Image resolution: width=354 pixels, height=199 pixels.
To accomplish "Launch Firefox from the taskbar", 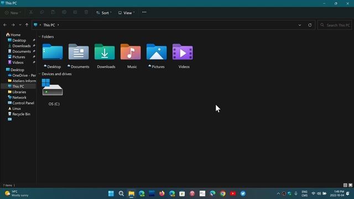I will pos(162,193).
